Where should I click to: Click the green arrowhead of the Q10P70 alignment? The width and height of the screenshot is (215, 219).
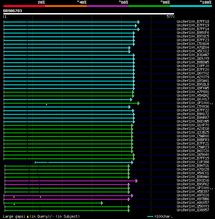point(132,125)
